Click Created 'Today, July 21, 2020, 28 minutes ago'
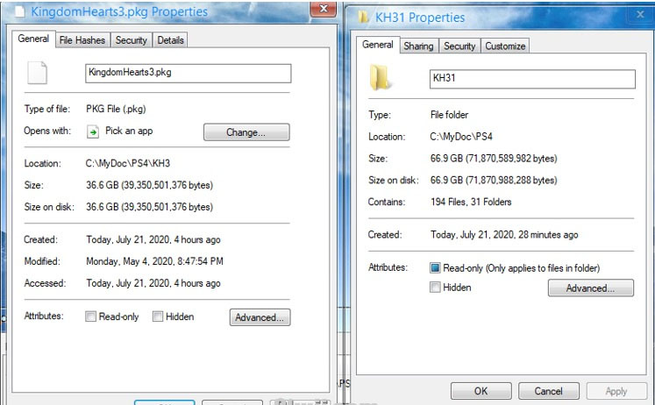The height and width of the screenshot is (405, 655). coord(504,235)
